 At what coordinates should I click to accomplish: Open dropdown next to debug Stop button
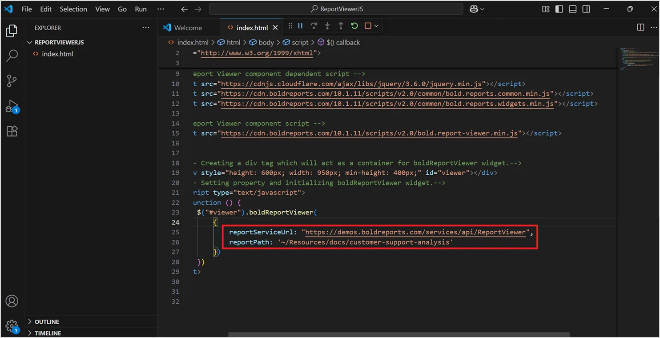pos(376,26)
